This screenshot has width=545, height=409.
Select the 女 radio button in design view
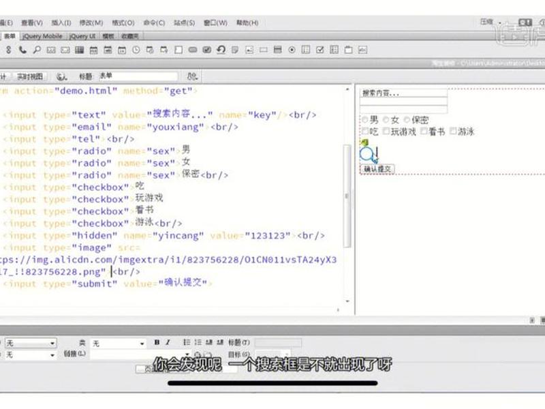pos(386,120)
